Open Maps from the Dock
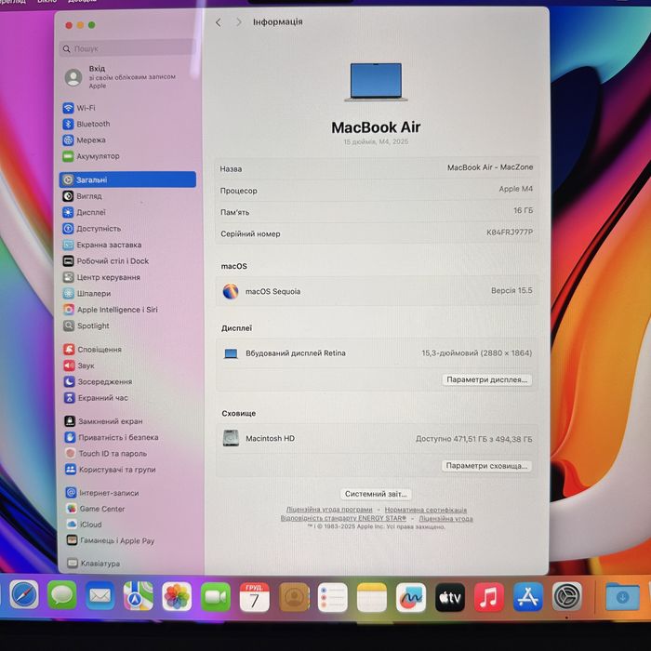This screenshot has height=651, width=651. point(139,596)
